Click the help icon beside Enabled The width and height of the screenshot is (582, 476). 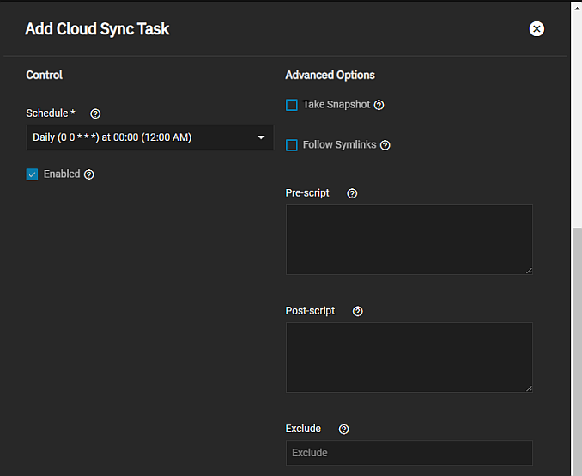[x=89, y=174]
